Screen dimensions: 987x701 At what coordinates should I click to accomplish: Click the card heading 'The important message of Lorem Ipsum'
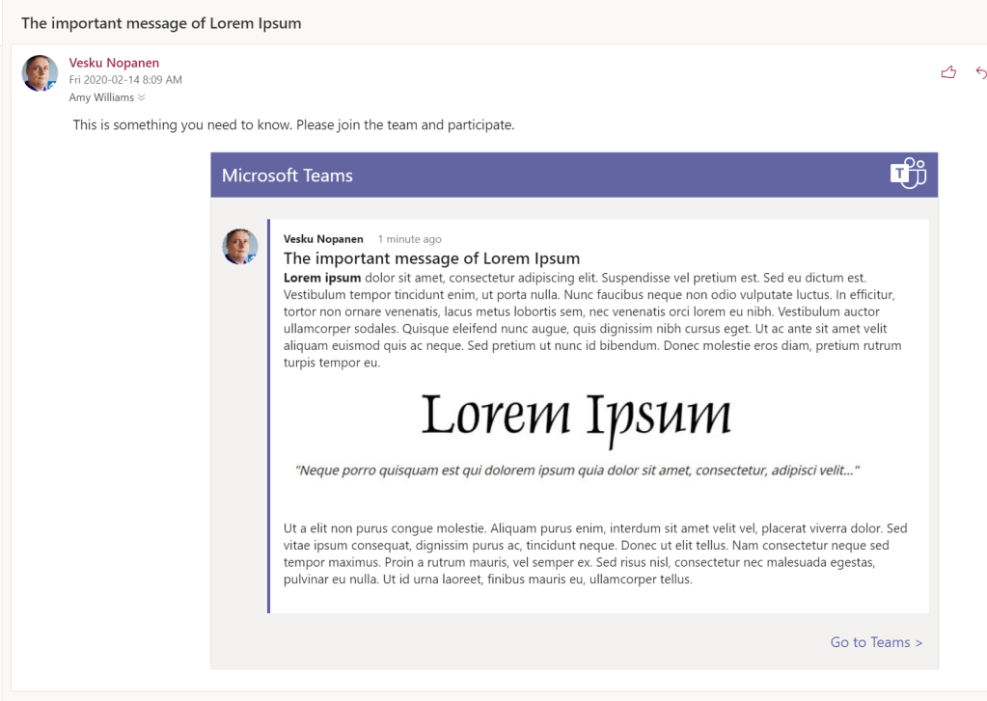coord(431,258)
